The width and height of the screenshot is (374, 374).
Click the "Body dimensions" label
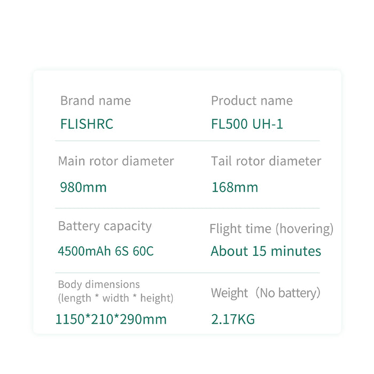click(99, 284)
